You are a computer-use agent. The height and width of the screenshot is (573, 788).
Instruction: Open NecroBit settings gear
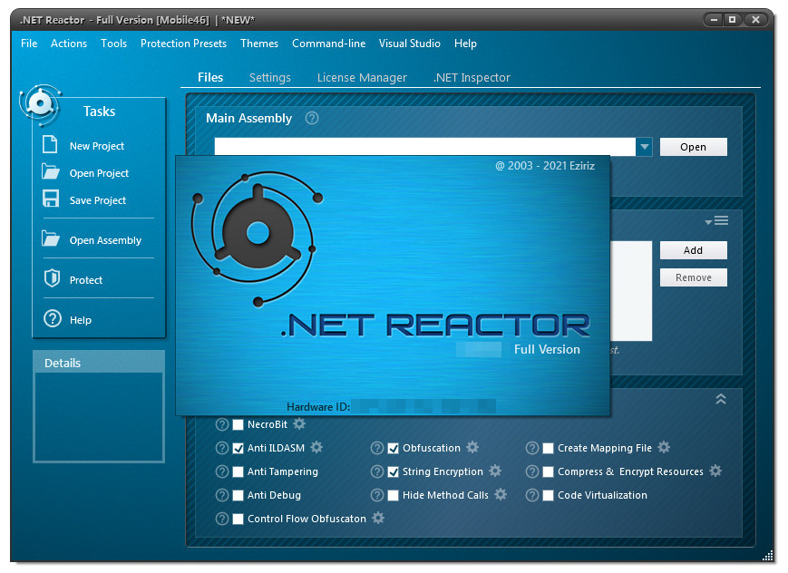[299, 423]
